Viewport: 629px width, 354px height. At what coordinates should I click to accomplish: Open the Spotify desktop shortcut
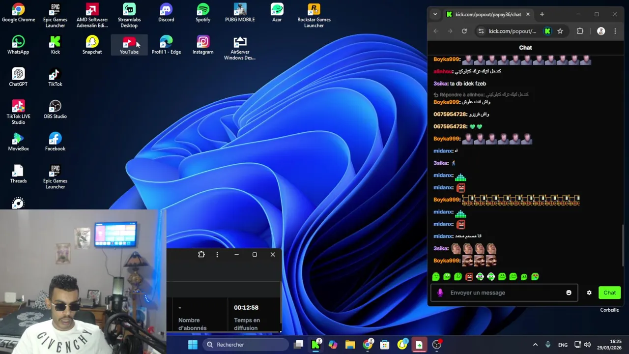(203, 13)
